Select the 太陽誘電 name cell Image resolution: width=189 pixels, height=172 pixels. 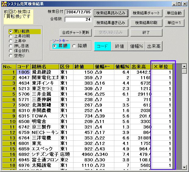[45, 165]
